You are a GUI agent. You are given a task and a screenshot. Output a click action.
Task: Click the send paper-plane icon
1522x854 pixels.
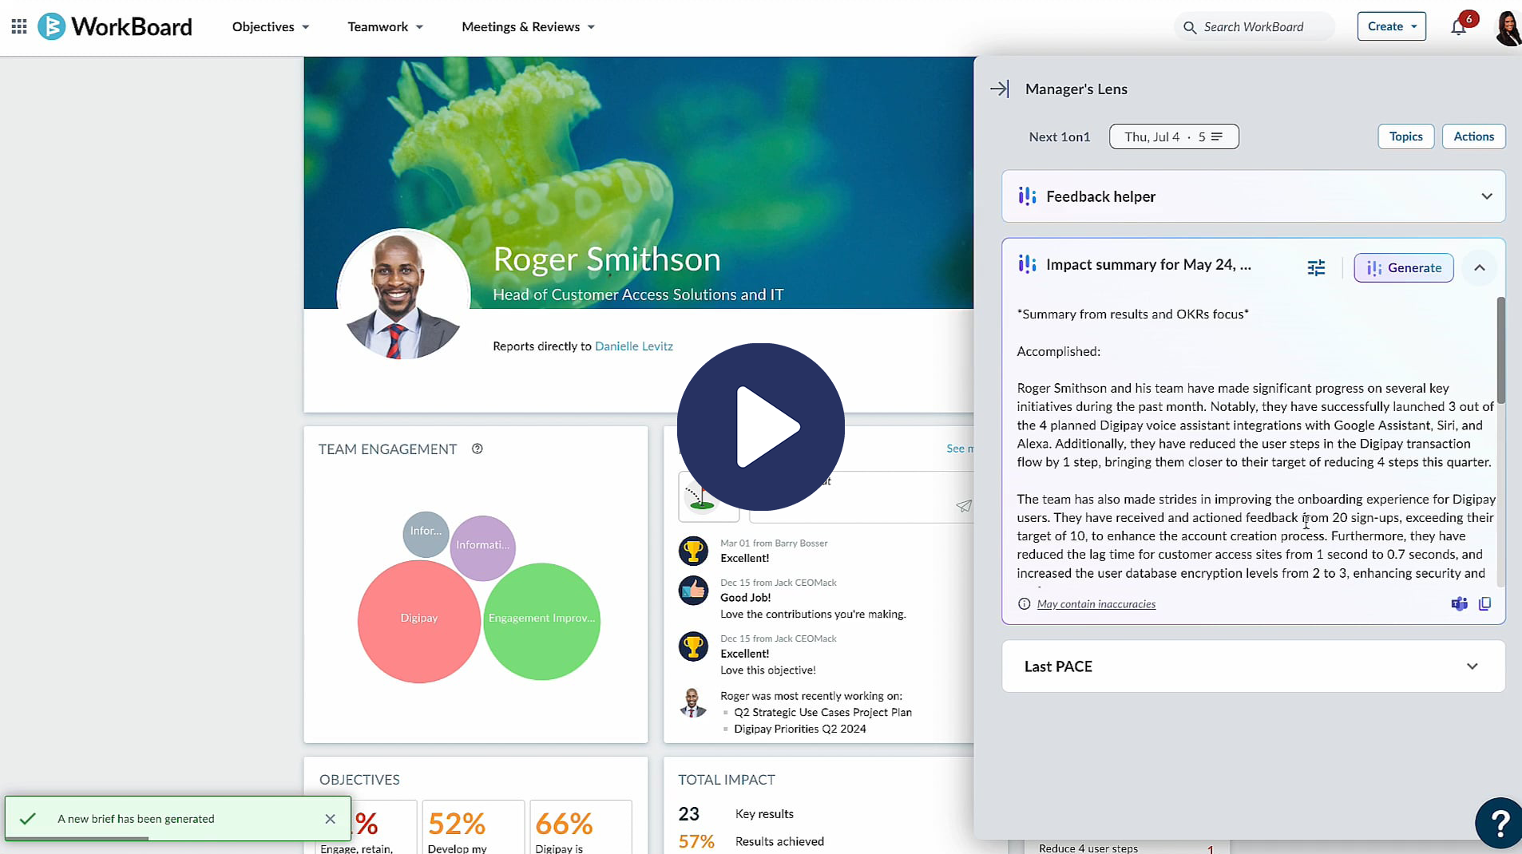964,505
